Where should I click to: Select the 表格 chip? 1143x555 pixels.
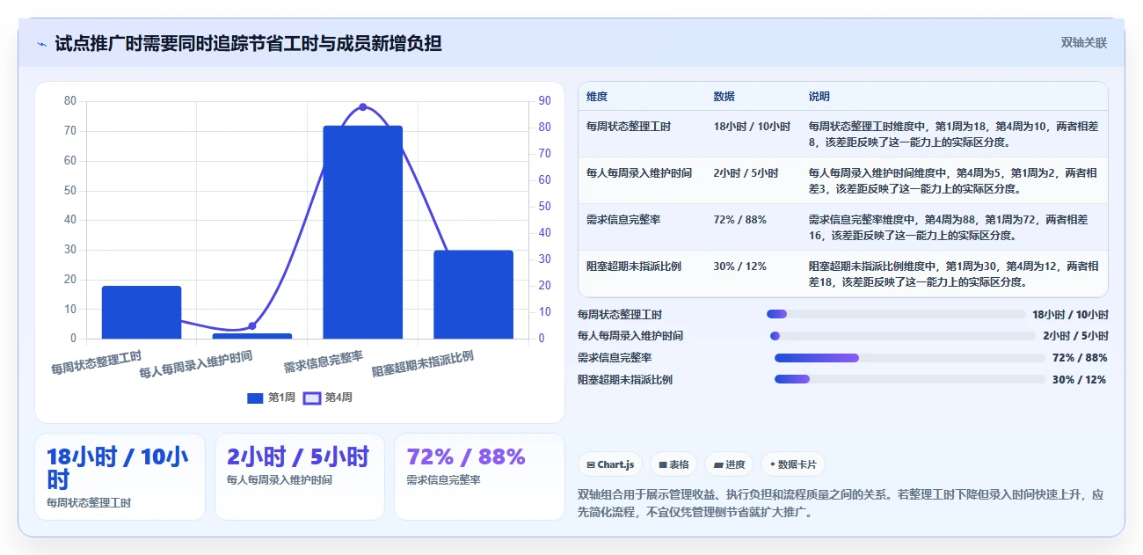click(674, 464)
